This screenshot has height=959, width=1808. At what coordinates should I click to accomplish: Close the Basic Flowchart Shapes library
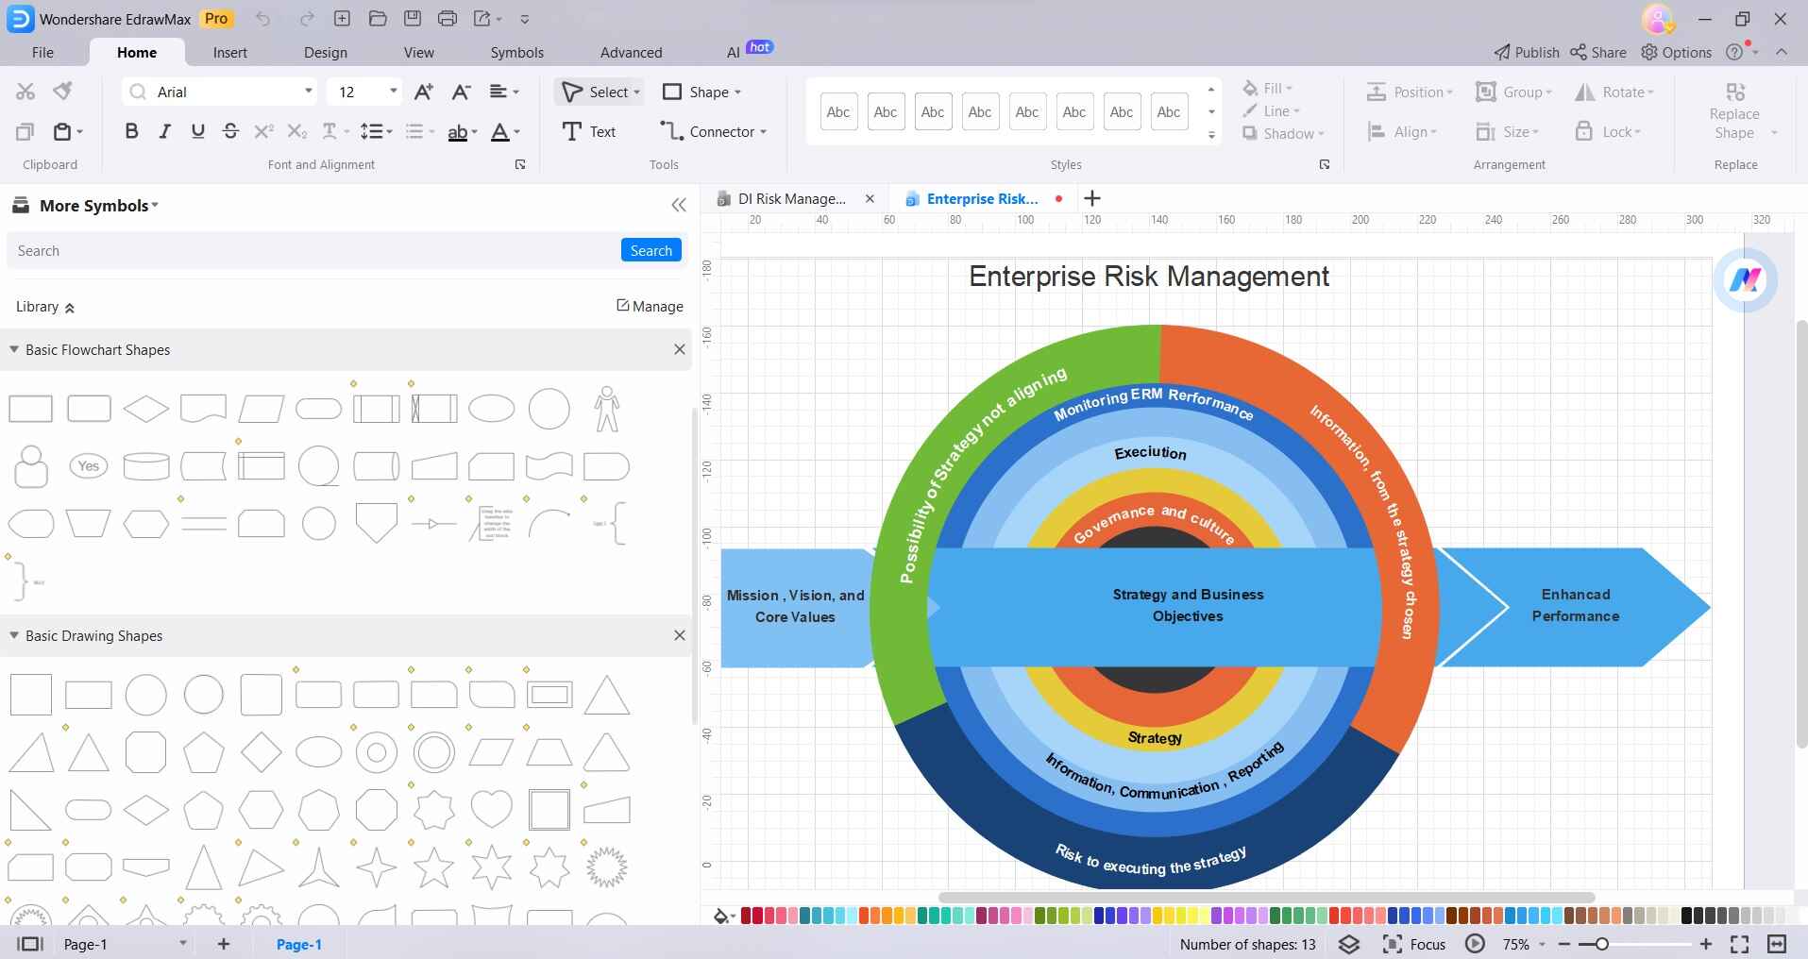coord(679,349)
